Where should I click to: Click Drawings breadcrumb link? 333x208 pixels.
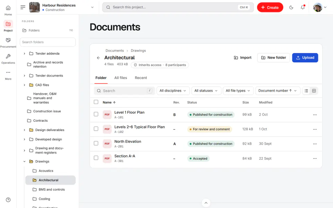point(138,51)
